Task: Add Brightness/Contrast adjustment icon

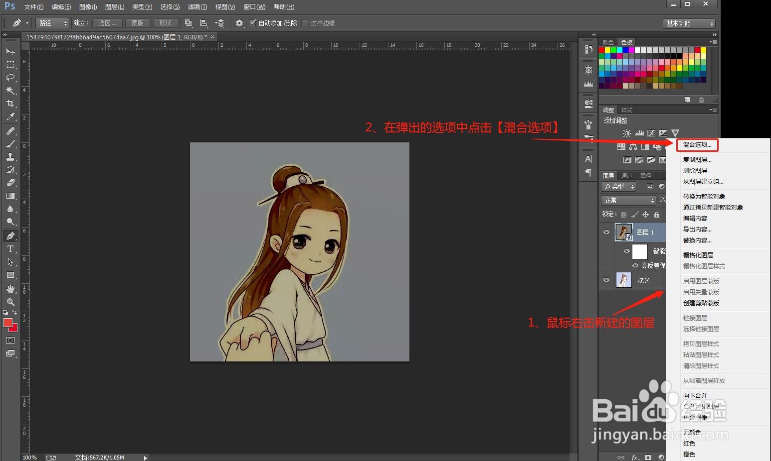Action: tap(627, 133)
